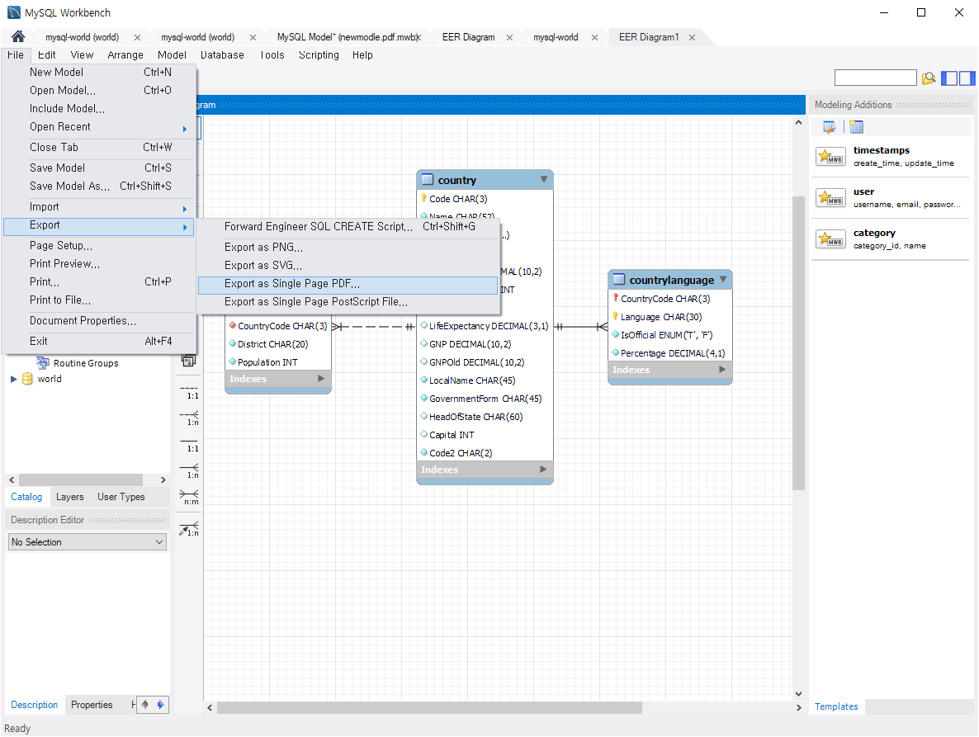979x737 pixels.
Task: Select the 1:n identifying relationship tool
Action: pos(189,471)
